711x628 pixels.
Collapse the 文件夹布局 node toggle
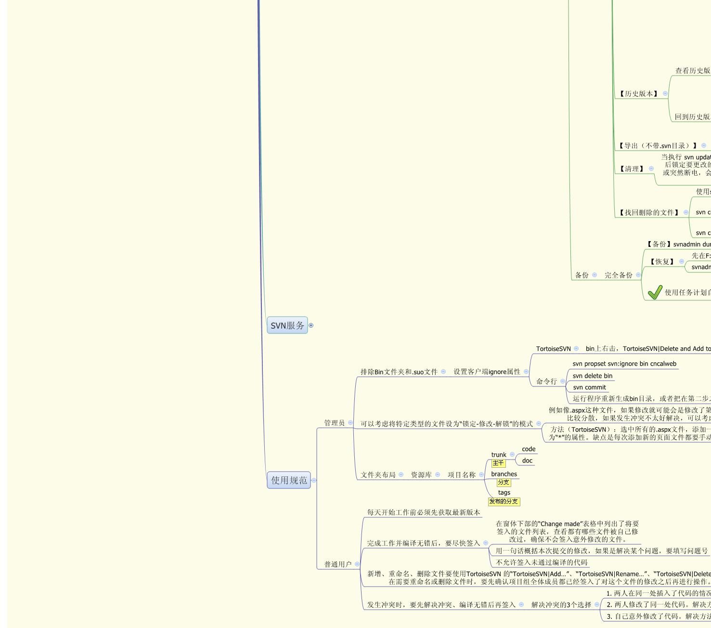click(x=401, y=474)
